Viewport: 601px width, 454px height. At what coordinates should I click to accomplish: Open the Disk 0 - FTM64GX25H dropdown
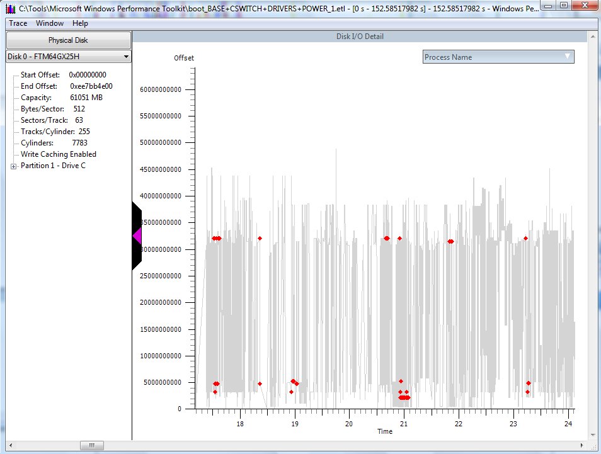(x=69, y=57)
